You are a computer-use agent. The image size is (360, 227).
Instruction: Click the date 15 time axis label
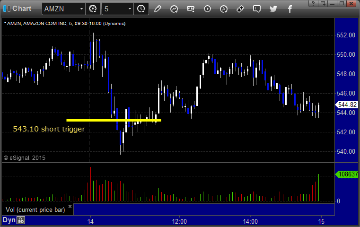pos(321,221)
